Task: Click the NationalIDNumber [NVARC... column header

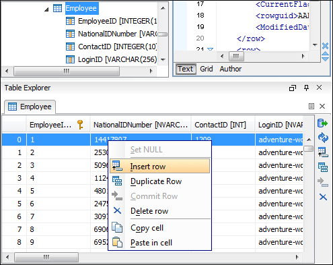Action: tap(141, 125)
